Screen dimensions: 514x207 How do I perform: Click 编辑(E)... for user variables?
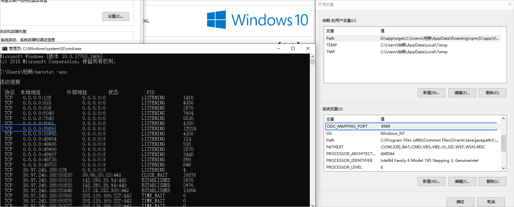click(x=462, y=93)
